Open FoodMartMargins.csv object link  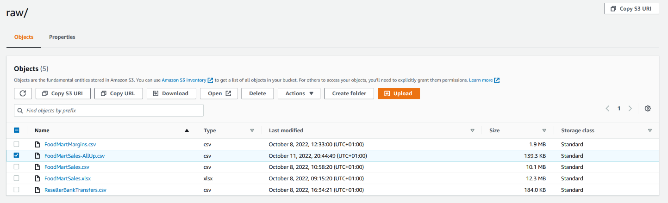(70, 144)
